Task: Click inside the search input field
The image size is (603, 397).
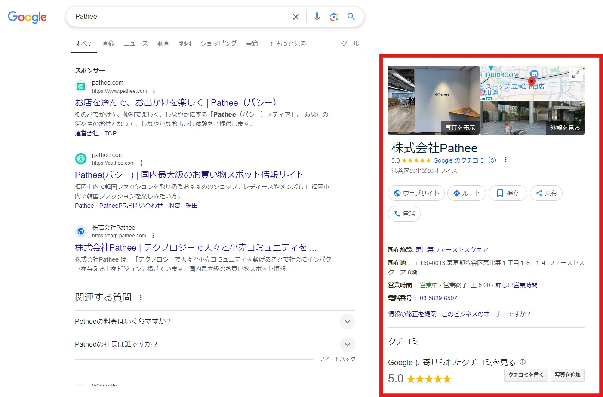Action: point(172,16)
